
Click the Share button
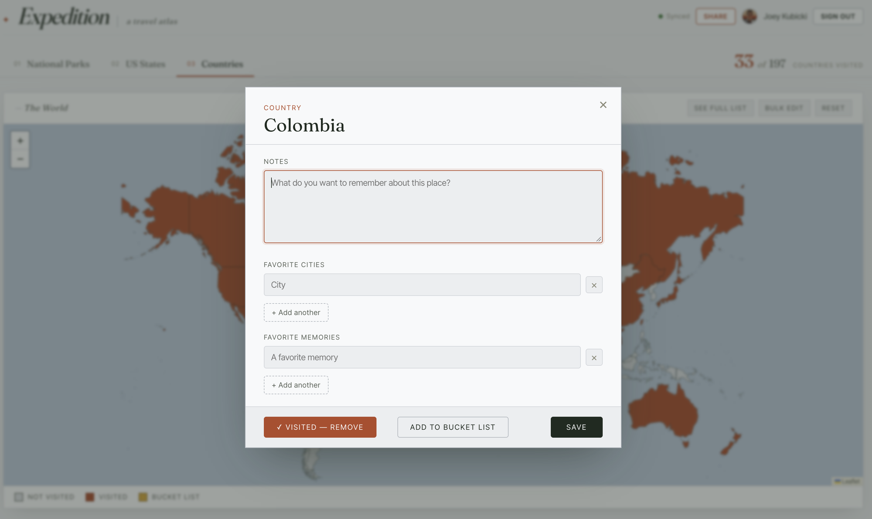click(715, 17)
